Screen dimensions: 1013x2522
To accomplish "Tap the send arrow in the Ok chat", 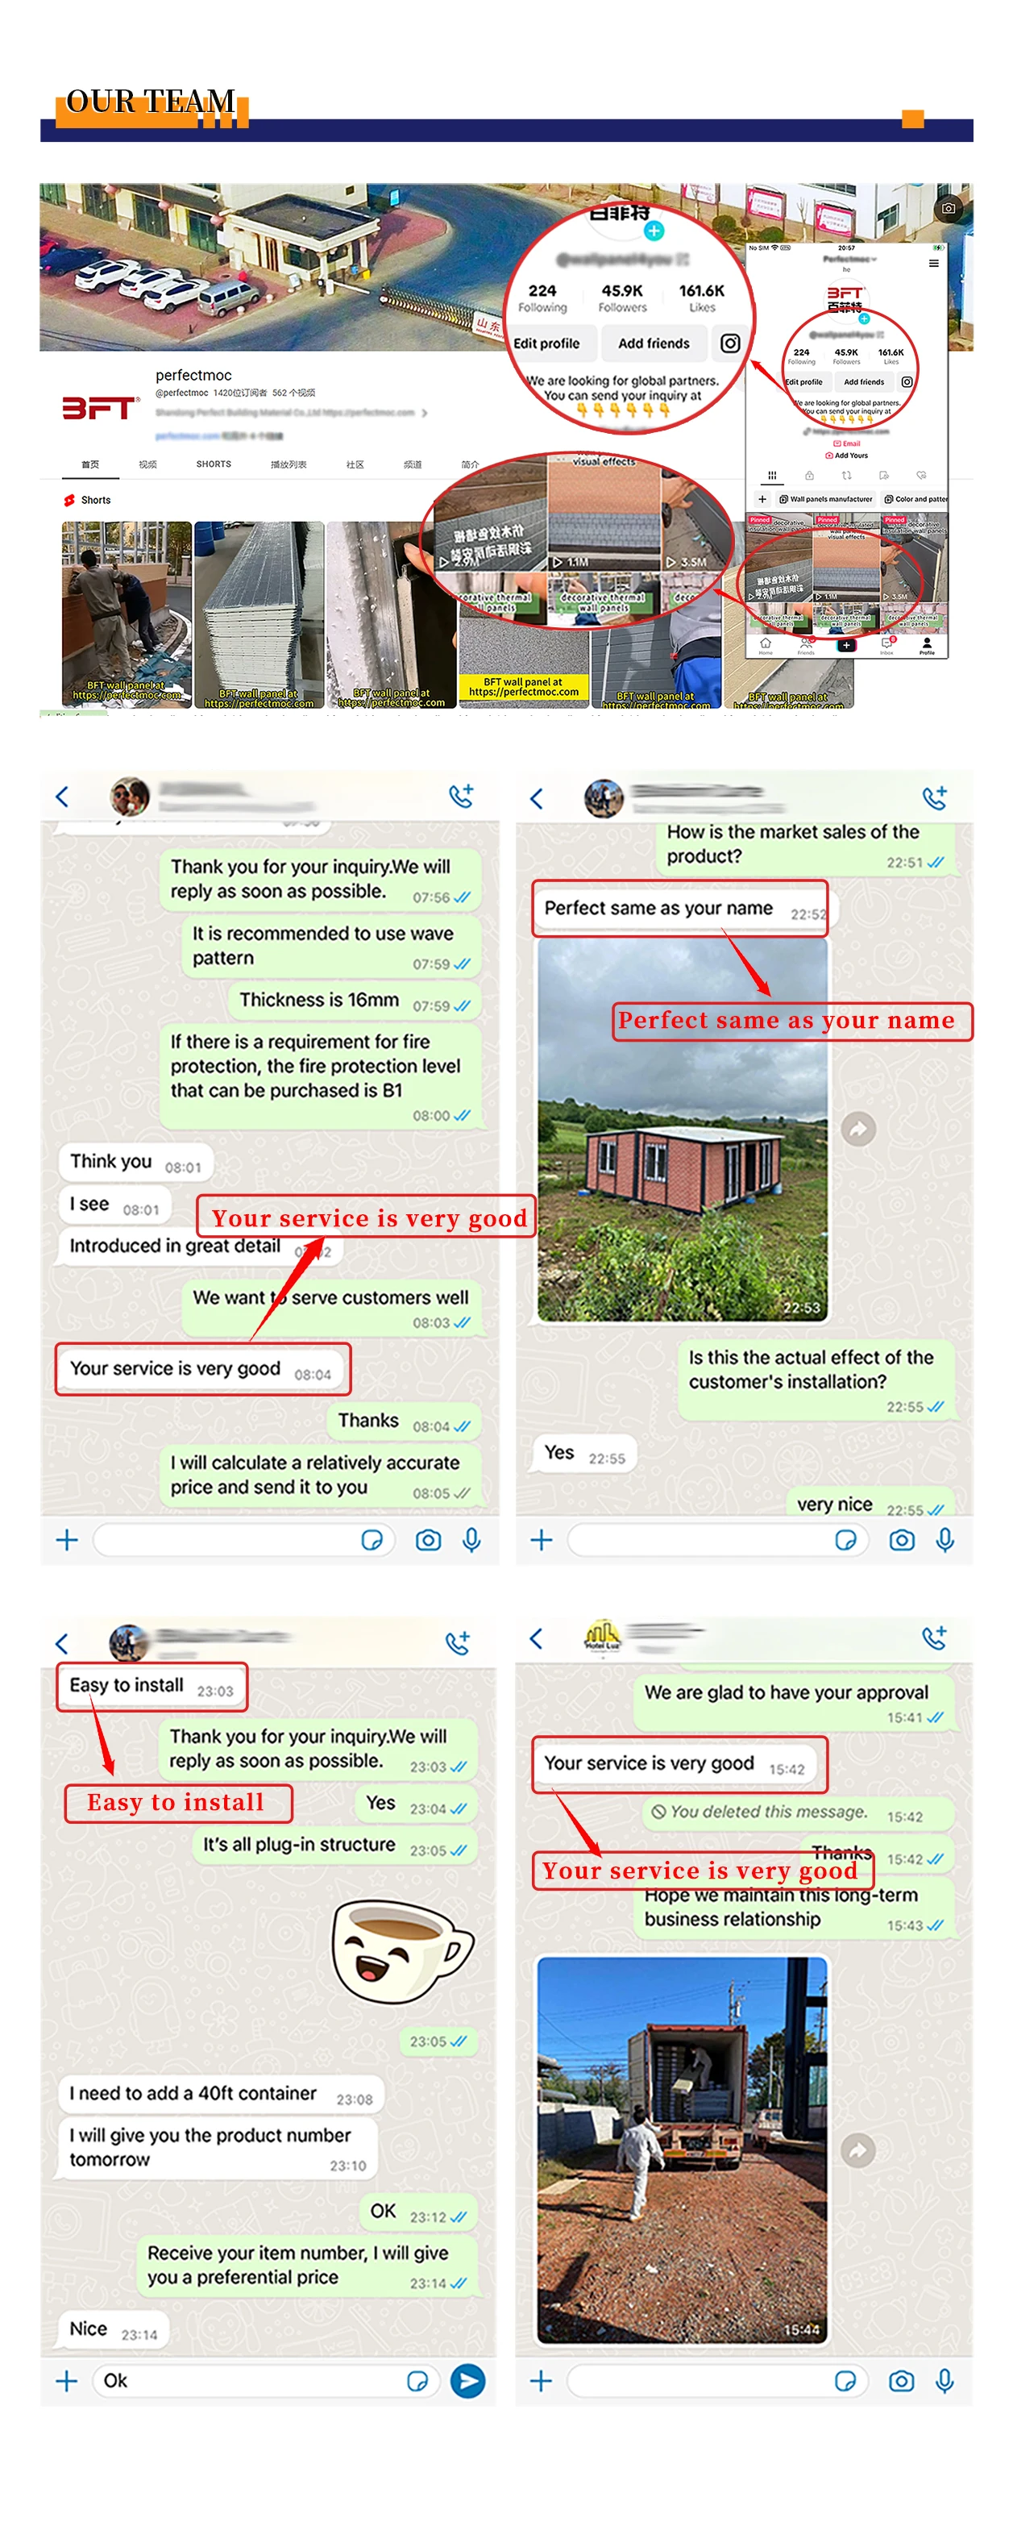I will (468, 2380).
